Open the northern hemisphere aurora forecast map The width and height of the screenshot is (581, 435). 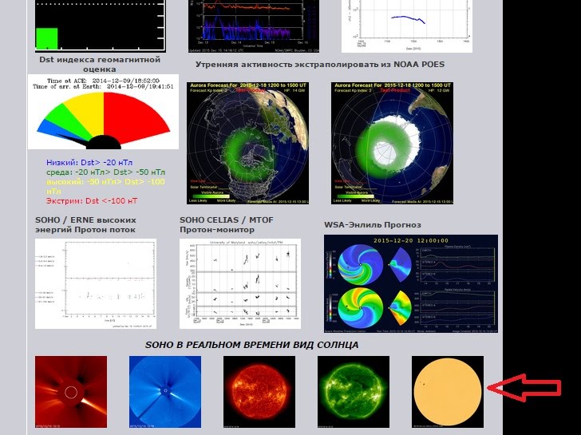(247, 143)
